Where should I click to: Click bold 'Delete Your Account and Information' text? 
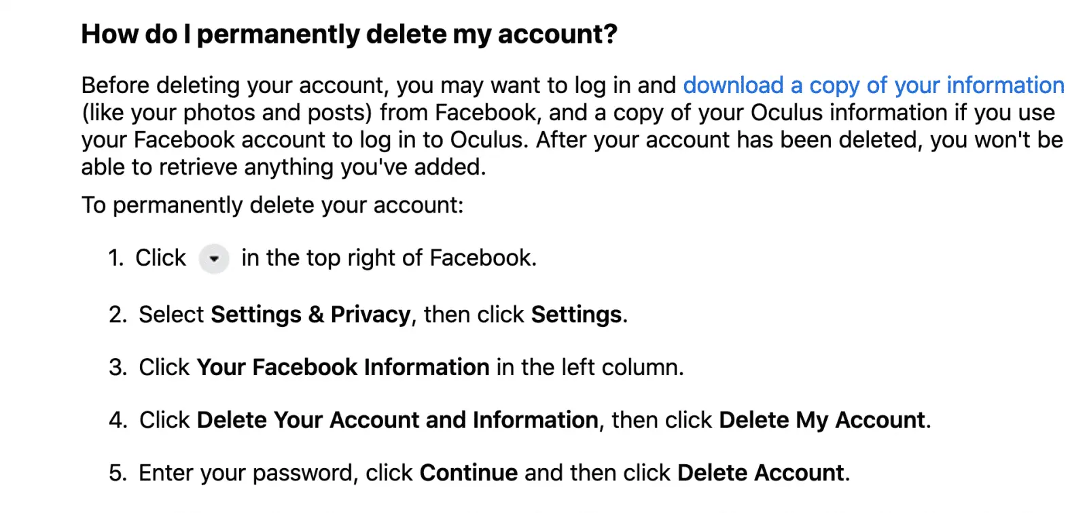pos(397,421)
